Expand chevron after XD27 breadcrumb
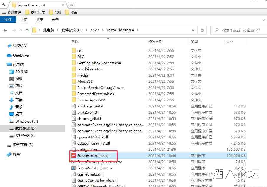The image size is (267, 187). [103, 30]
